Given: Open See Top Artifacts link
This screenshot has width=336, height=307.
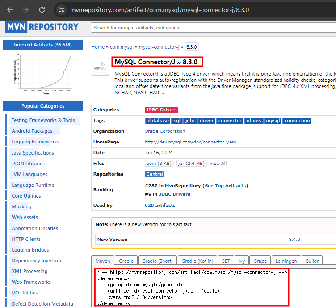Looking at the screenshot, I should [x=225, y=185].
